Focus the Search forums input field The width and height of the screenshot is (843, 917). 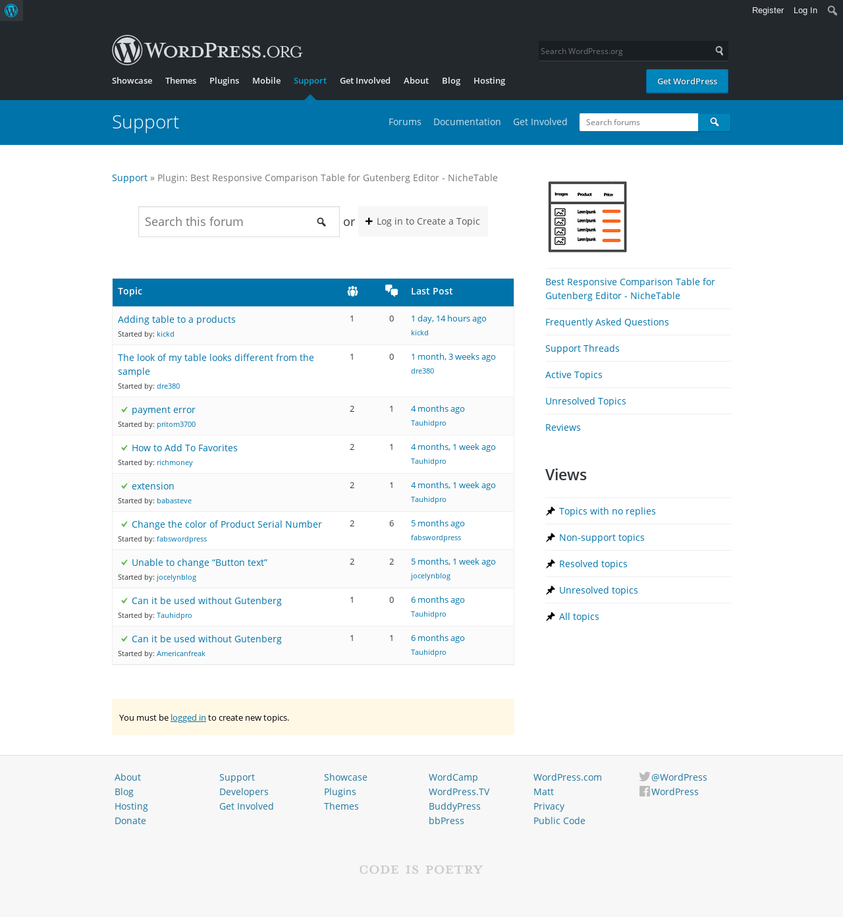pos(639,123)
